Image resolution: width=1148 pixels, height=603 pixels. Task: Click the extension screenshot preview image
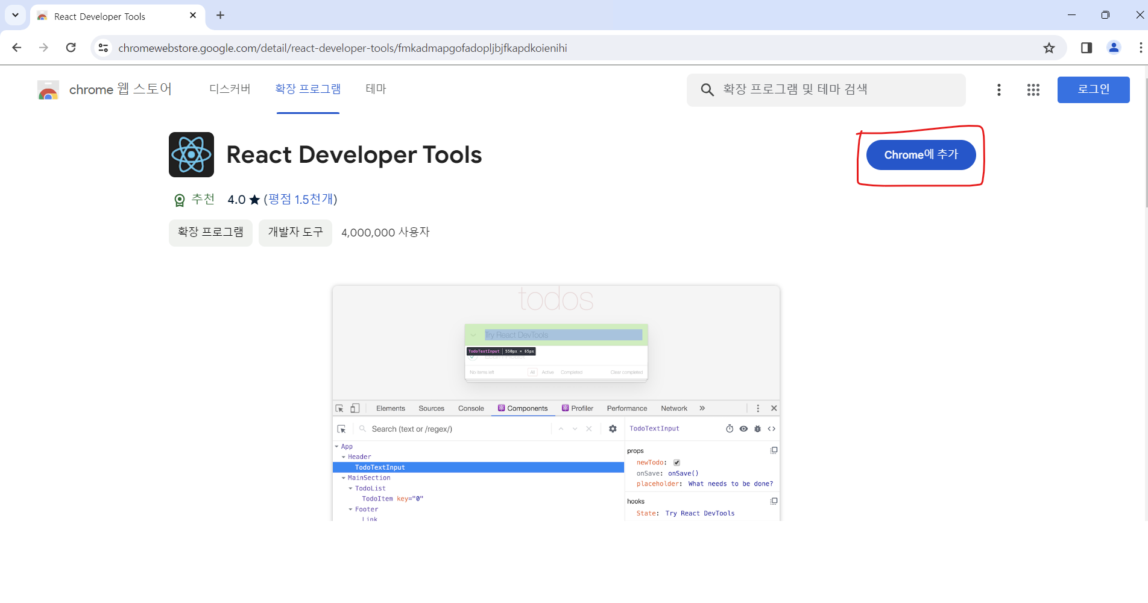click(556, 403)
